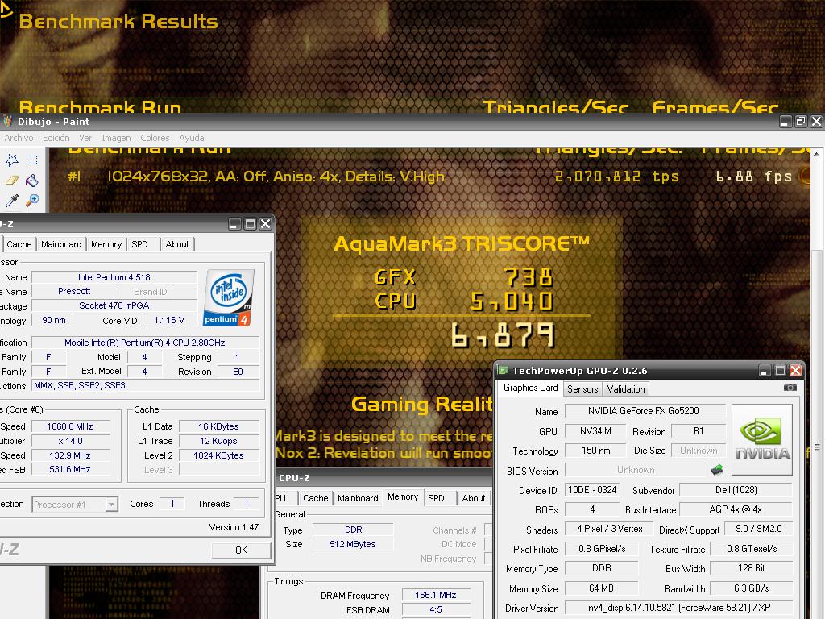The height and width of the screenshot is (619, 825).
Task: Open the Ver menu in Paint
Action: click(85, 138)
